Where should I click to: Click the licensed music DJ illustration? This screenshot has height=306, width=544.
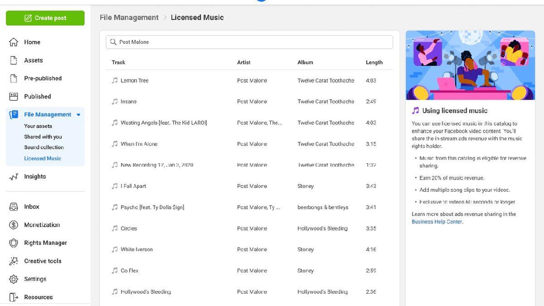tap(470, 65)
